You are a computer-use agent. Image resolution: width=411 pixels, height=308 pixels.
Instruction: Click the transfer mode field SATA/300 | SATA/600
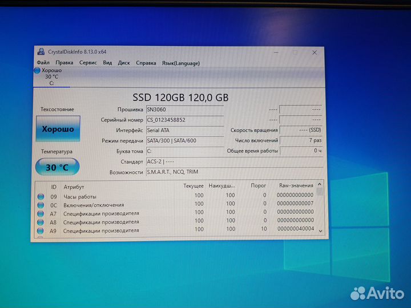coord(185,141)
